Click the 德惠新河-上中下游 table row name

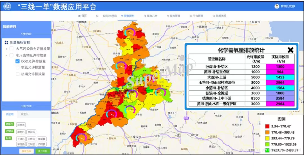coord(217,98)
